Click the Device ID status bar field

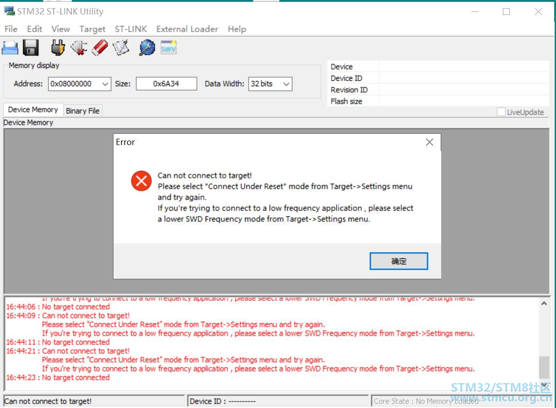(277, 401)
